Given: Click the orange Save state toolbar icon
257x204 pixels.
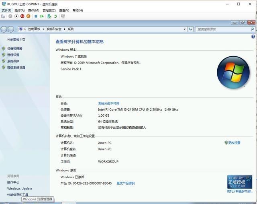Looking at the screenshot, I should click(x=28, y=16).
